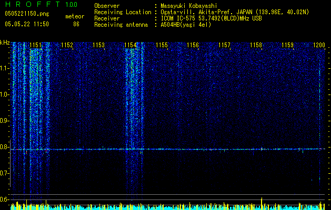Click the HROFFT 1.0.0 title text

click(41, 4)
